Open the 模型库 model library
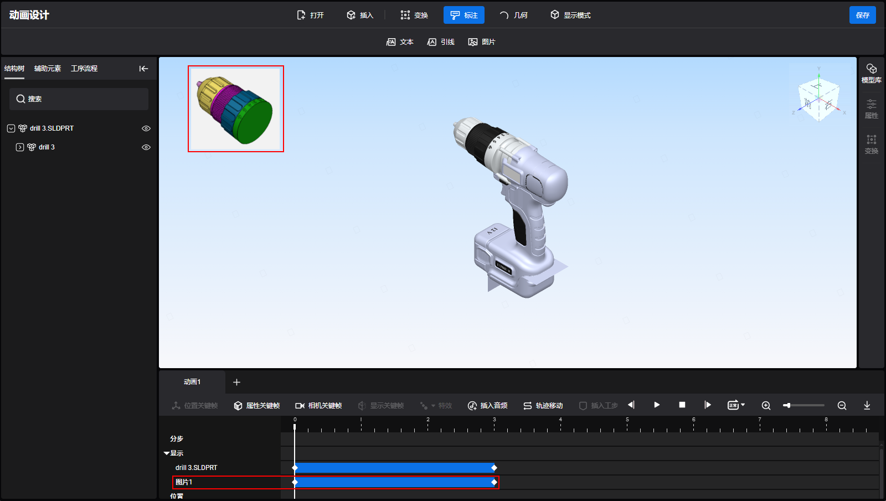This screenshot has width=886, height=501. tap(872, 73)
